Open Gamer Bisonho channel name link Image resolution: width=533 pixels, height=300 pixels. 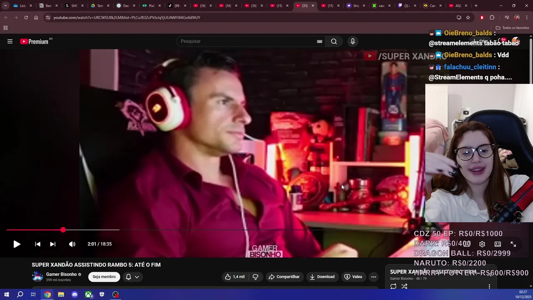pyautogui.click(x=61, y=274)
